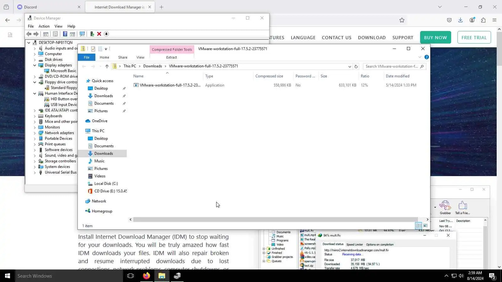
Task: Switch to details view in Explorer status bar
Action: coord(419,226)
